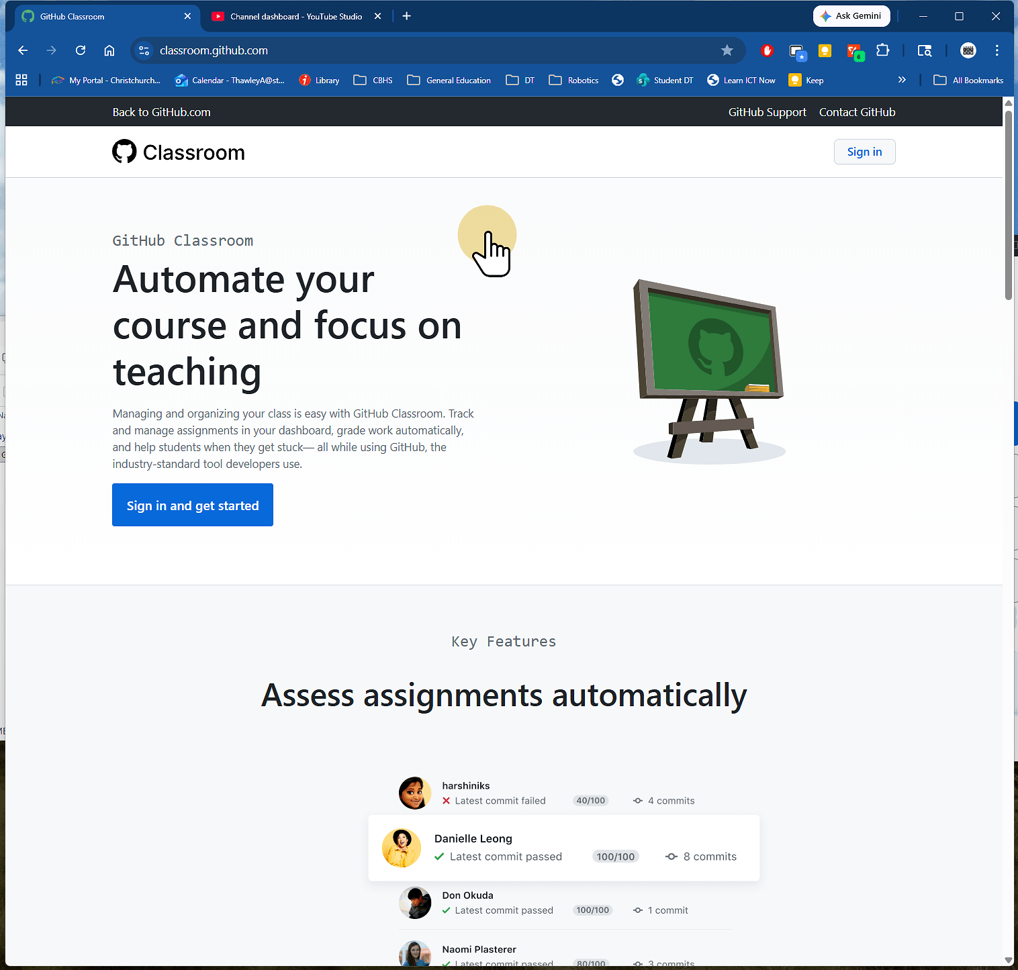
Task: Click Sign in and get started
Action: (x=193, y=505)
